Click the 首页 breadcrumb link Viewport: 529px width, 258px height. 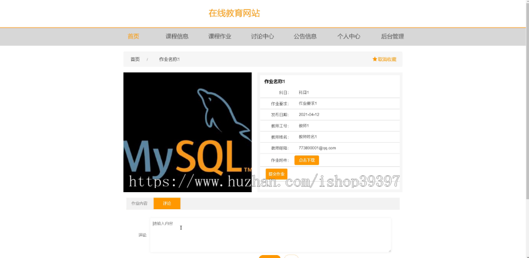pyautogui.click(x=135, y=59)
